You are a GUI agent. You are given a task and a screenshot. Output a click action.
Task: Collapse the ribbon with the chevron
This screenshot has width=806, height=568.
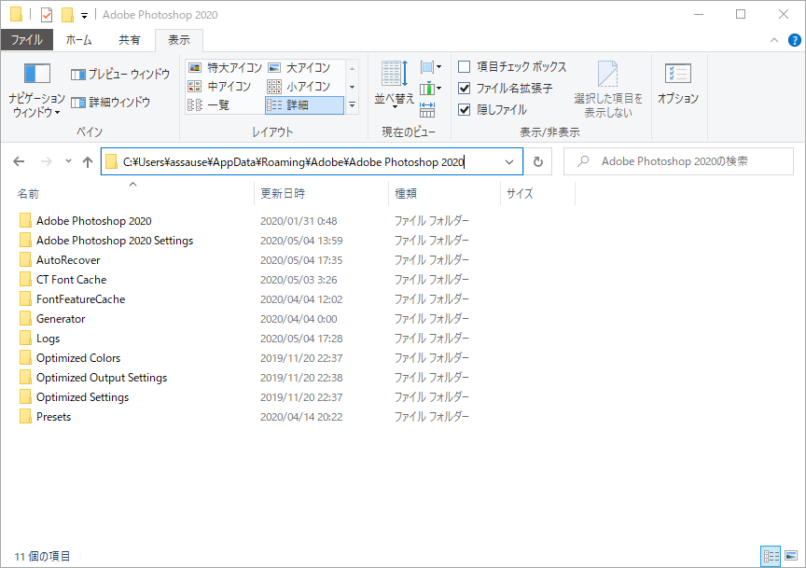(x=774, y=40)
